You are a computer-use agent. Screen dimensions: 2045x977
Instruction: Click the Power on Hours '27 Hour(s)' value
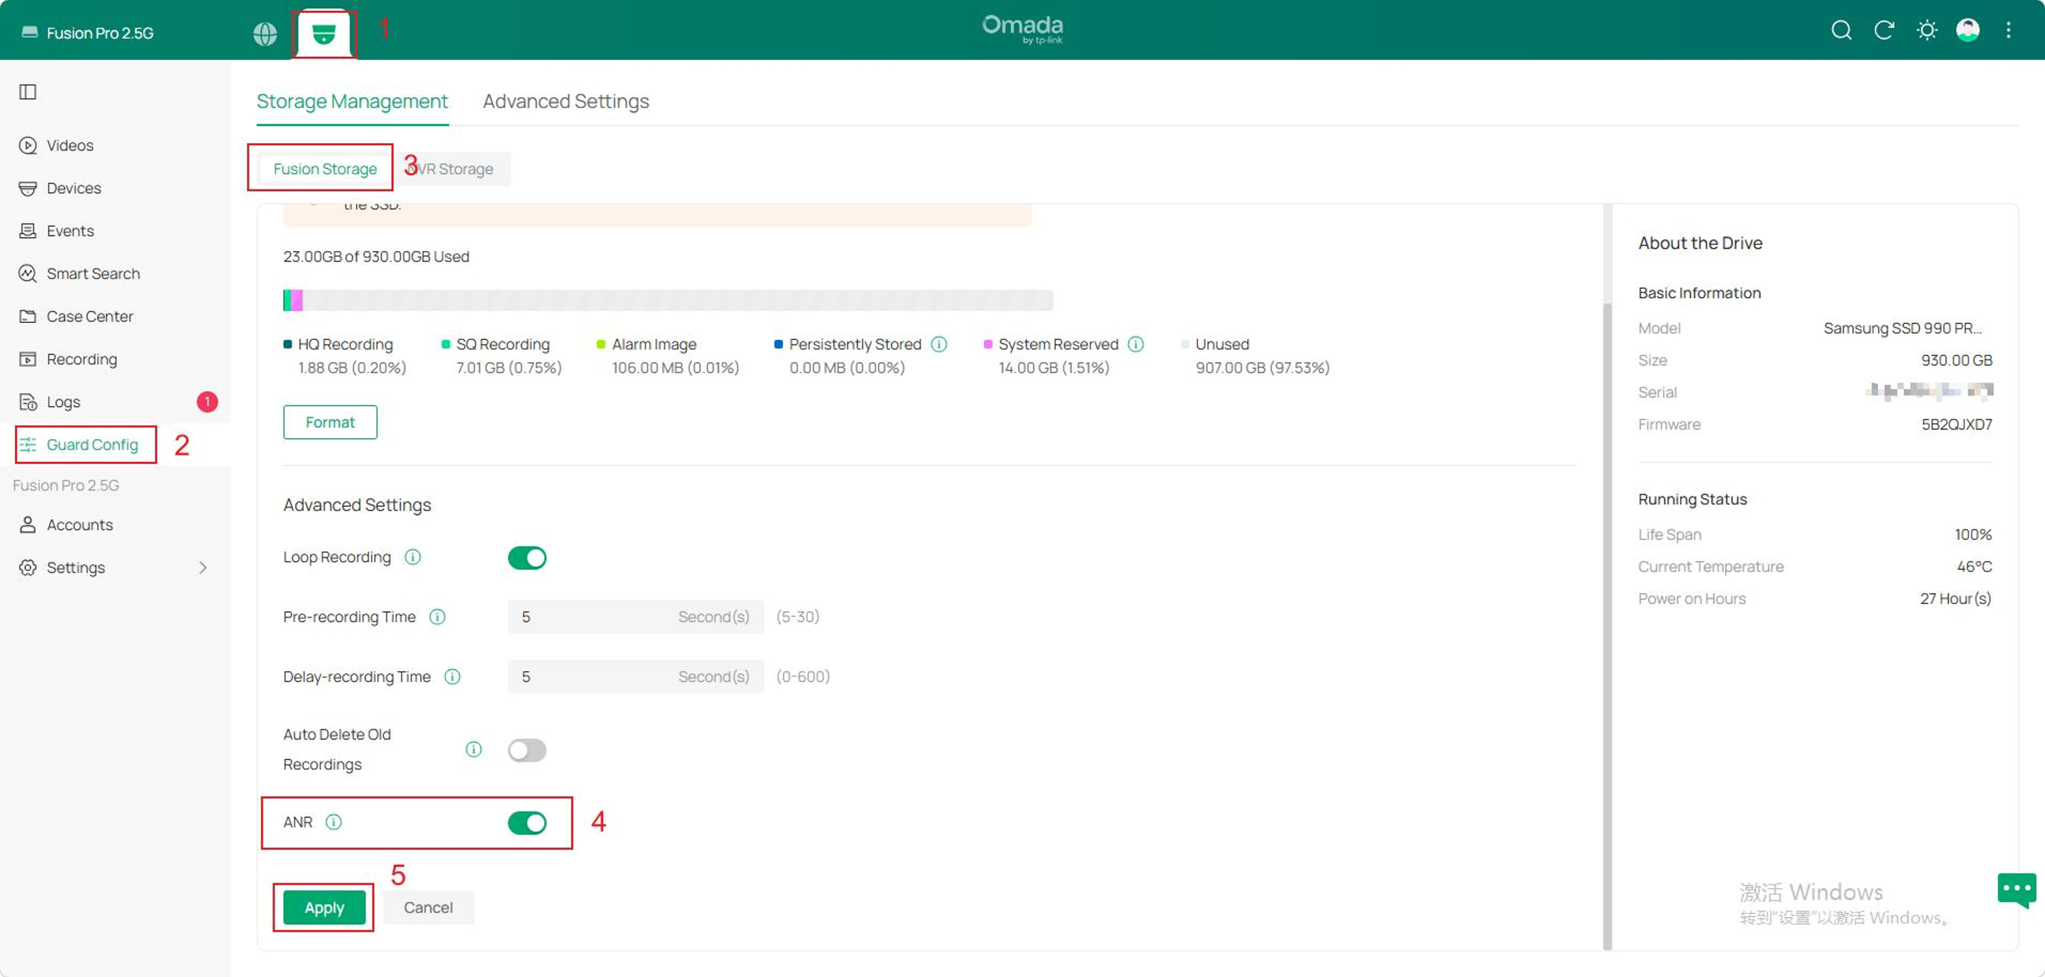(x=1955, y=599)
